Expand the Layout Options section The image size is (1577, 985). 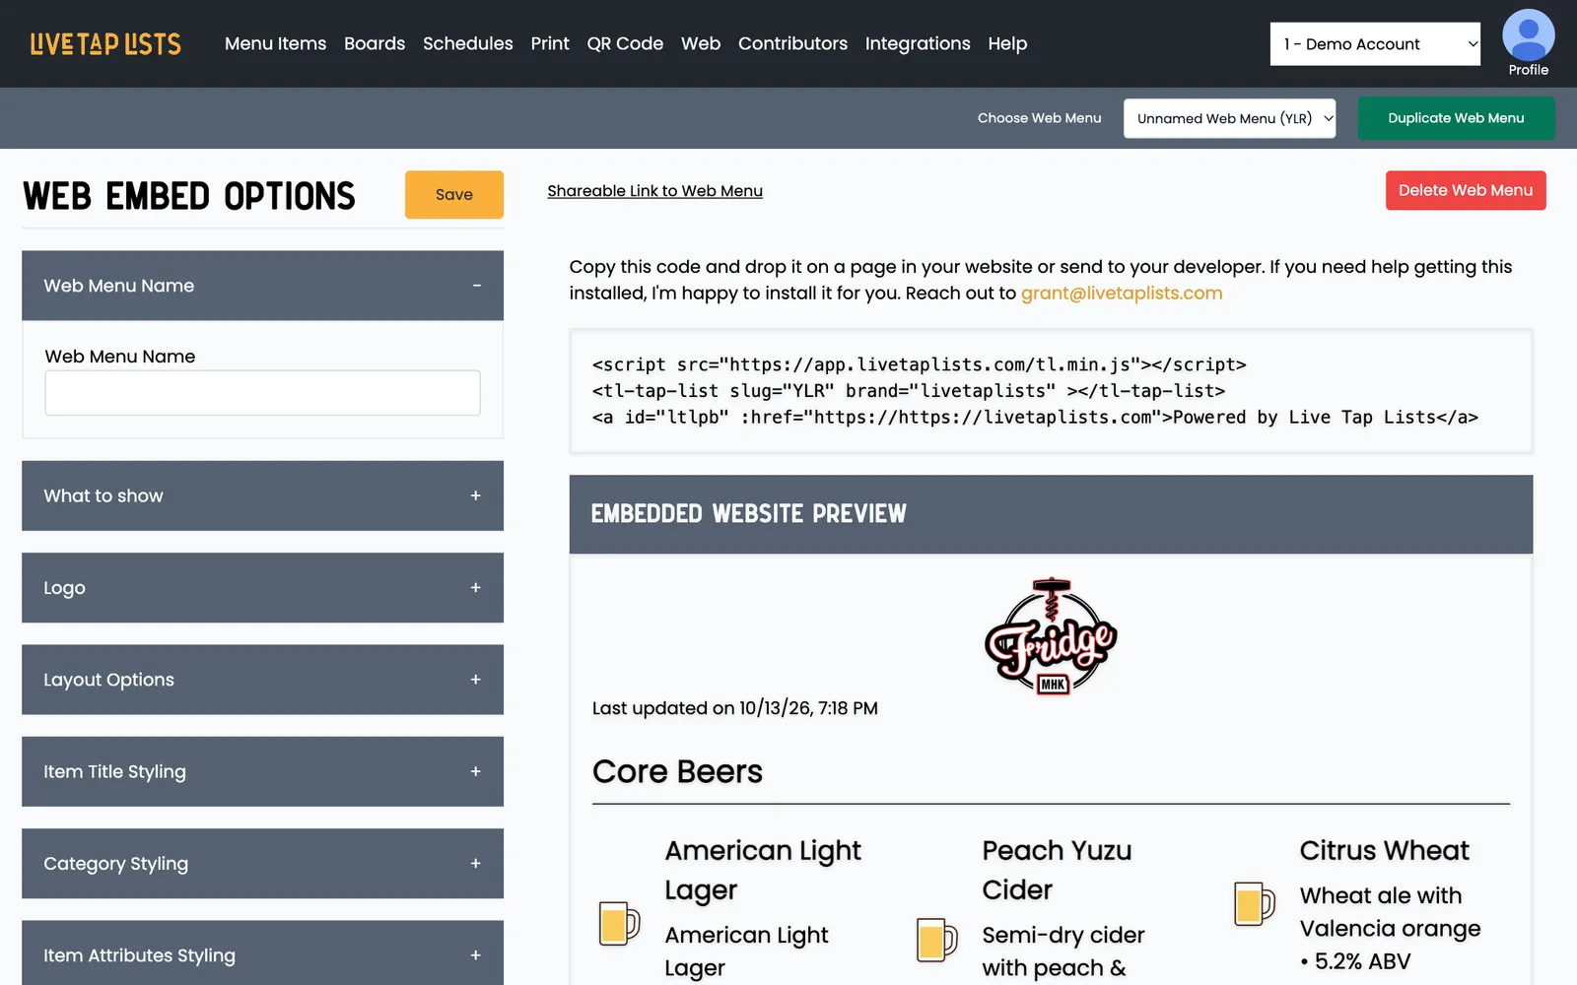pyautogui.click(x=262, y=680)
